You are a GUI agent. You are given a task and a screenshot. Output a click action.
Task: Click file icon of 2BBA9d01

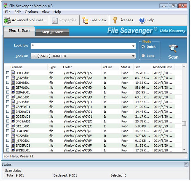[13, 92]
